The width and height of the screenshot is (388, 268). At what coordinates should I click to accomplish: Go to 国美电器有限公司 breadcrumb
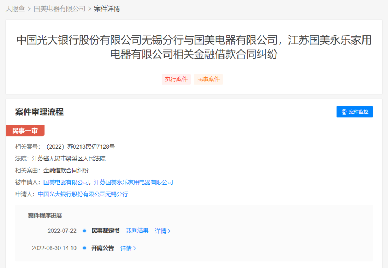pyautogui.click(x=60, y=9)
